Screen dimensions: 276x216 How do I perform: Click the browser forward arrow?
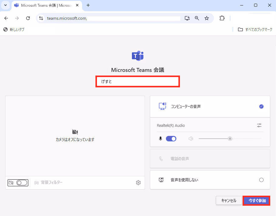17,18
